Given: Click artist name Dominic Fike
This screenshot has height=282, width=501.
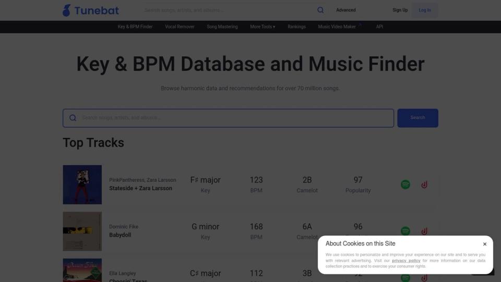Looking at the screenshot, I should pyautogui.click(x=124, y=227).
